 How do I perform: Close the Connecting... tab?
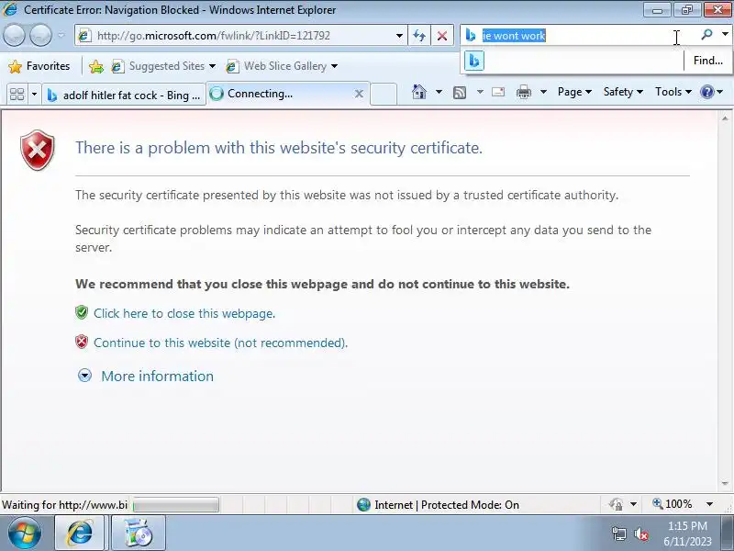pos(359,94)
